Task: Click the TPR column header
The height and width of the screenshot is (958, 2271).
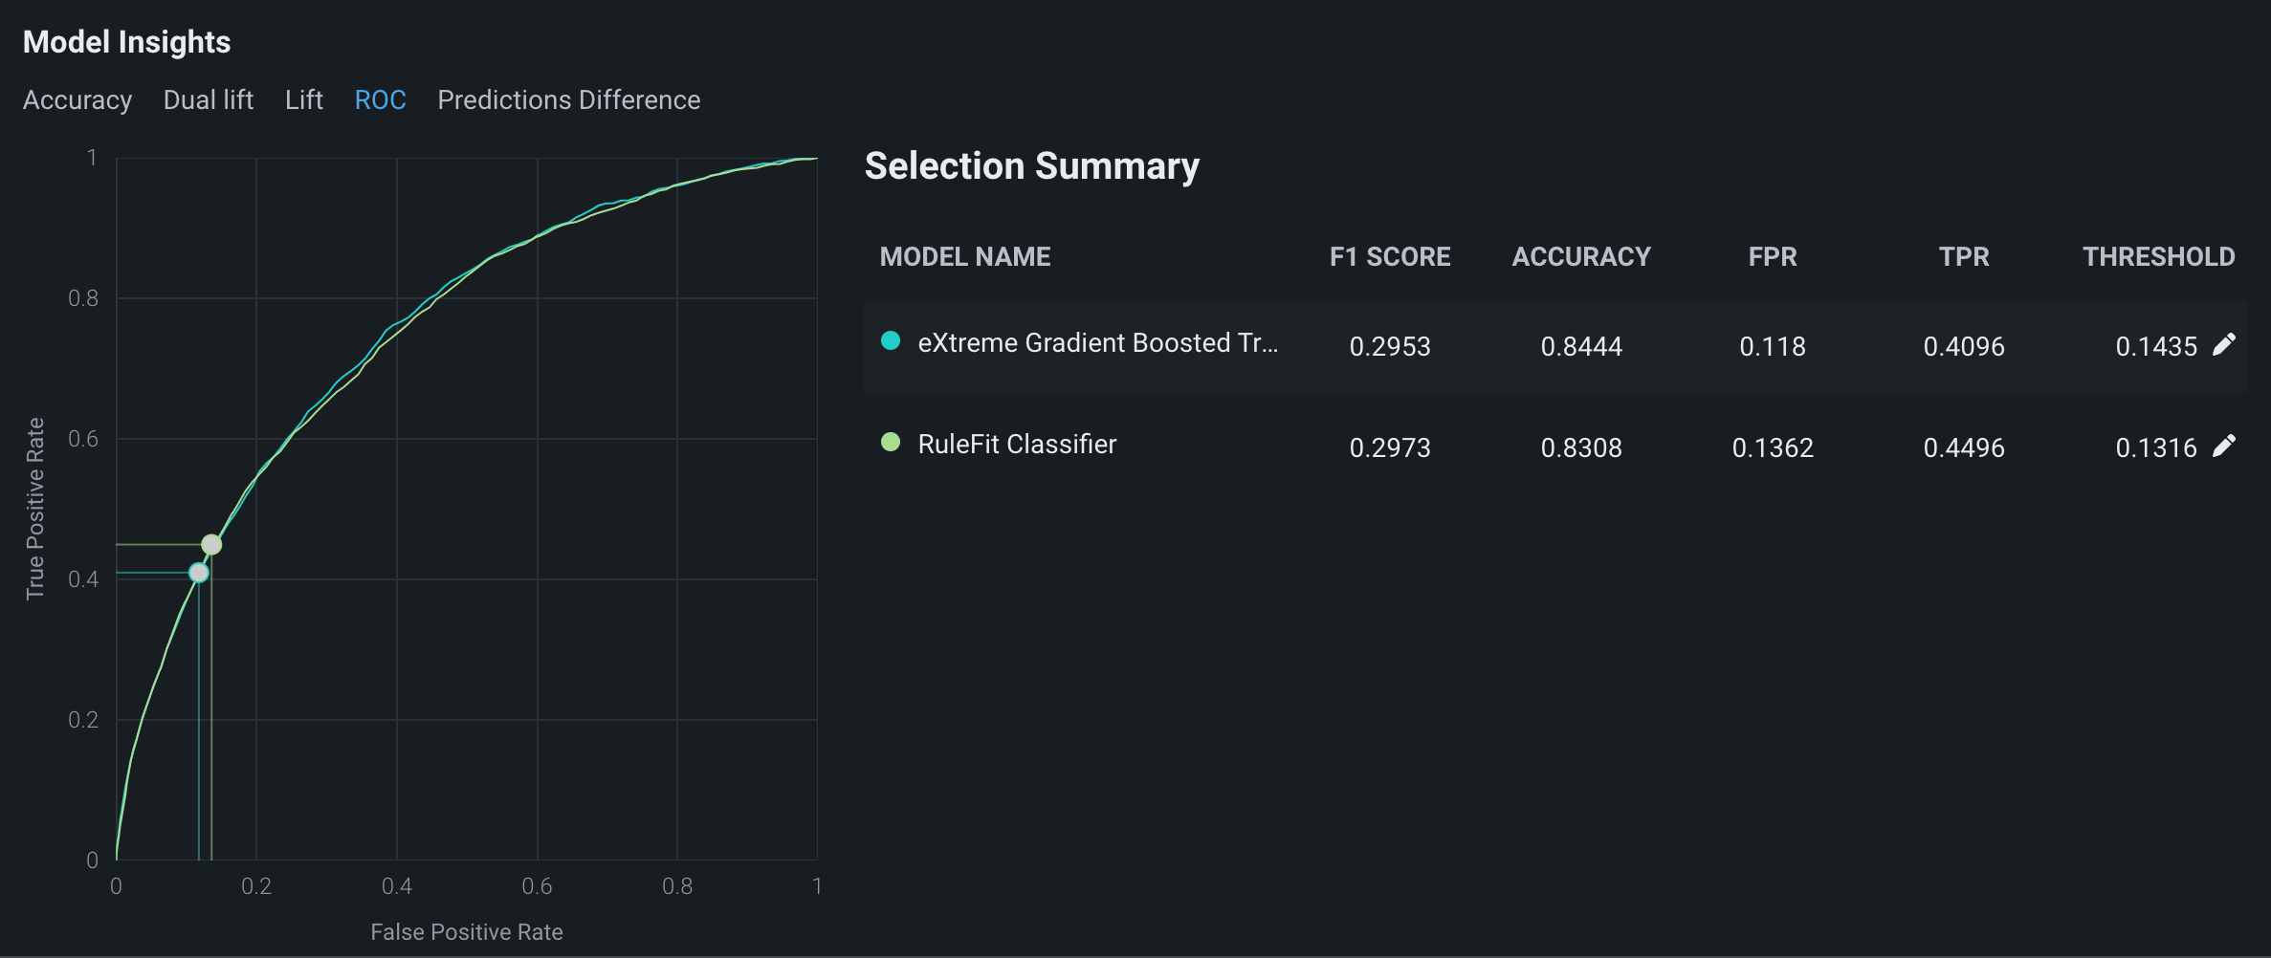Action: point(1964,257)
